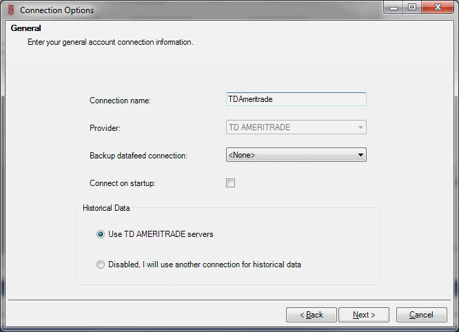
Task: Click the Connection name label
Action: pos(120,101)
